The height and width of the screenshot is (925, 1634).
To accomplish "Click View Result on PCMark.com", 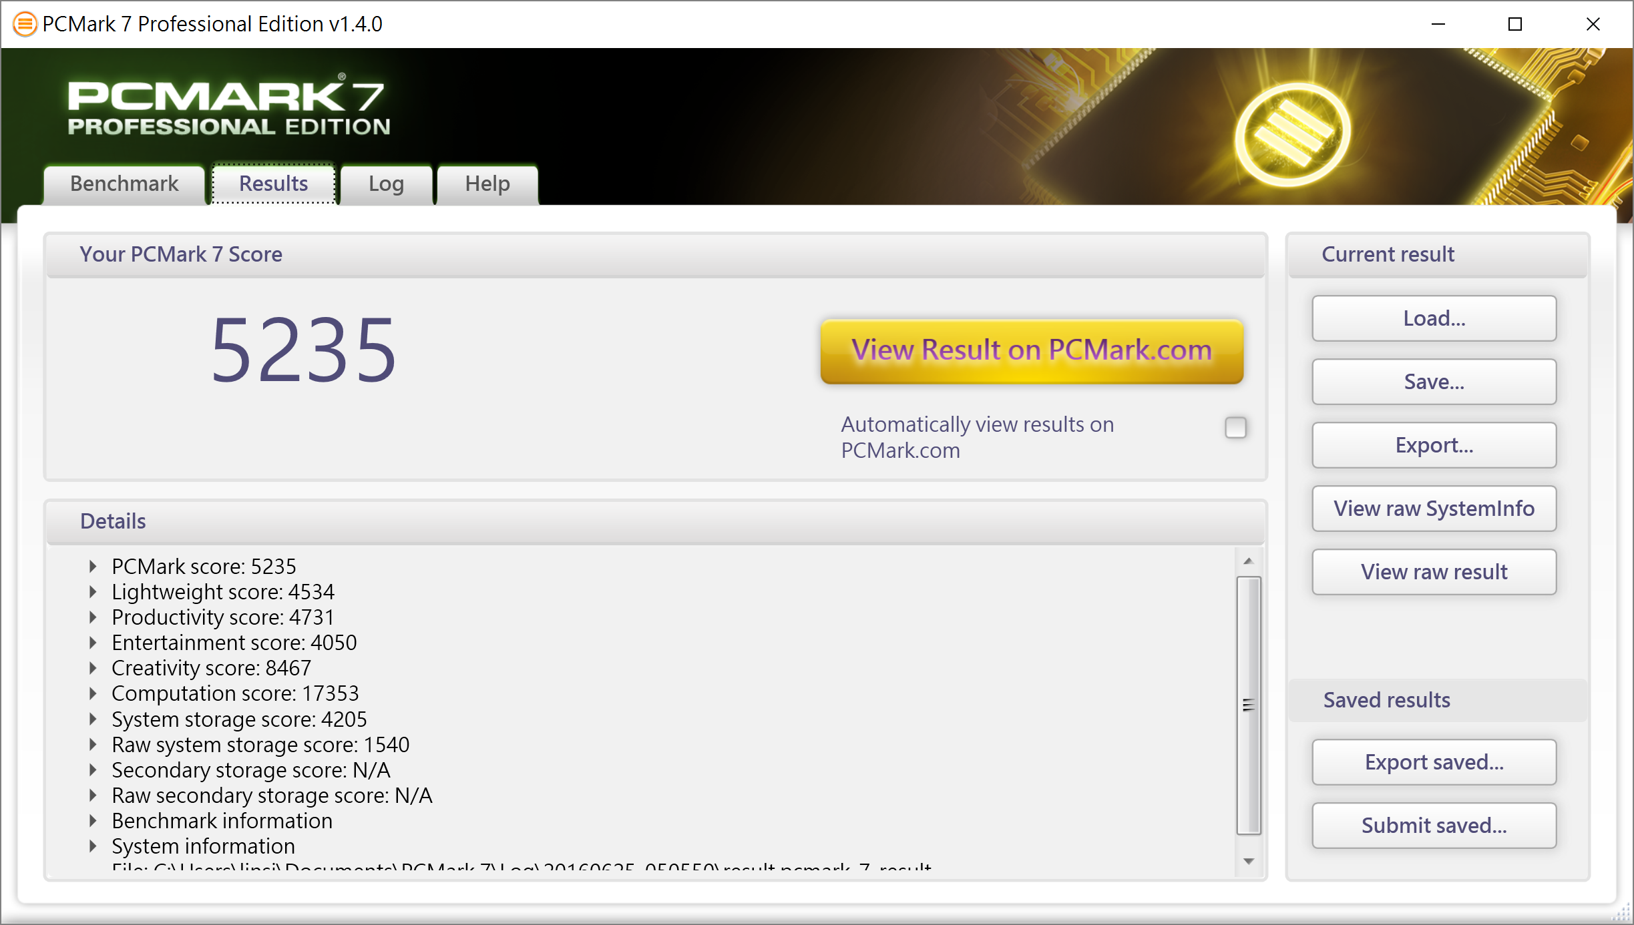I will [1029, 348].
